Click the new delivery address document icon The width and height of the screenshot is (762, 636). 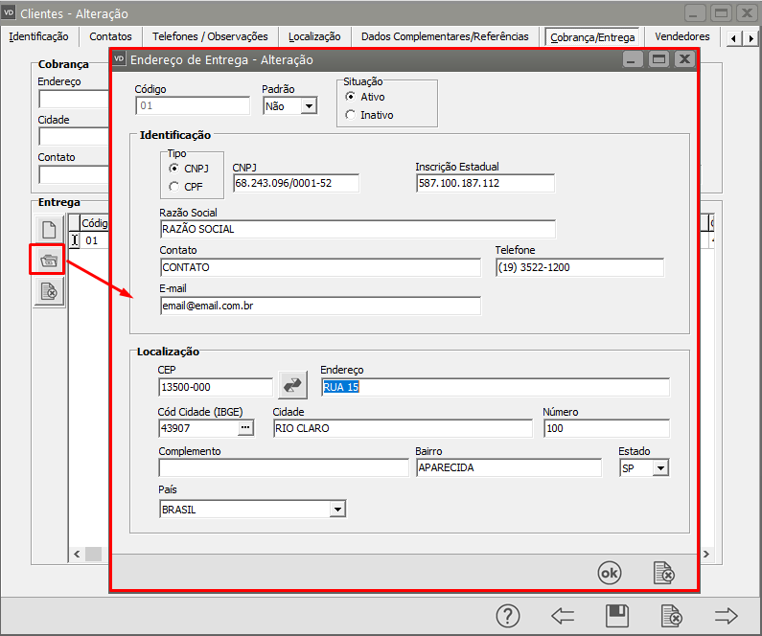pos(50,230)
